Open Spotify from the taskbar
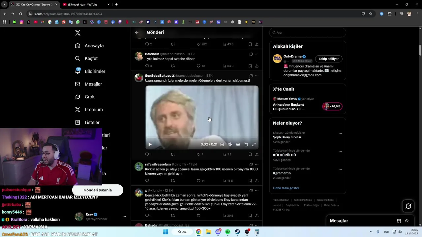422x237 pixels. [x=228, y=232]
